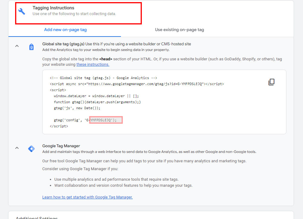Collapse the Global site tag section

tap(17, 46)
